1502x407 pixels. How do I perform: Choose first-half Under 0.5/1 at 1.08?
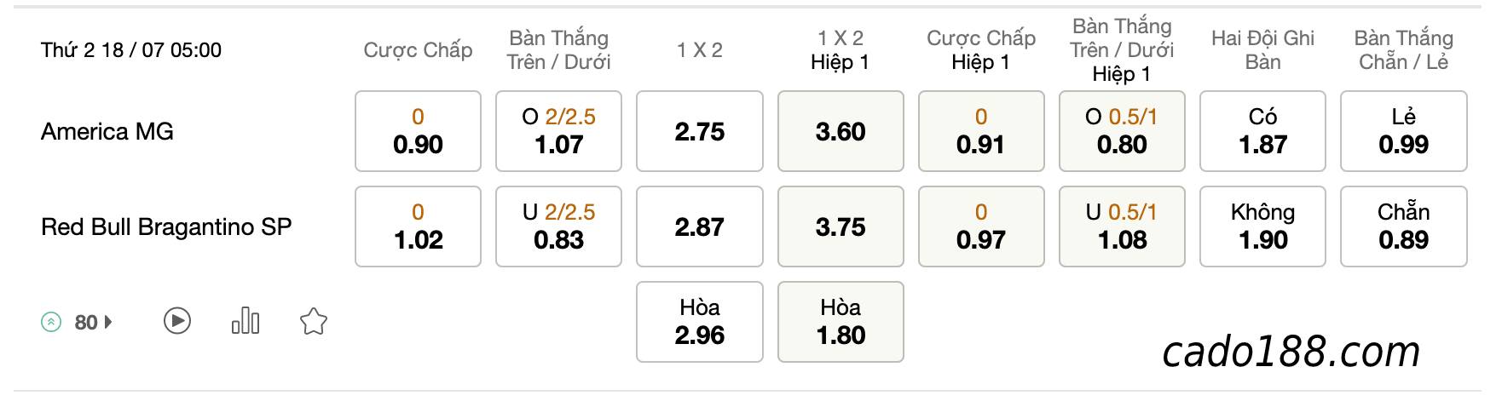[1122, 226]
